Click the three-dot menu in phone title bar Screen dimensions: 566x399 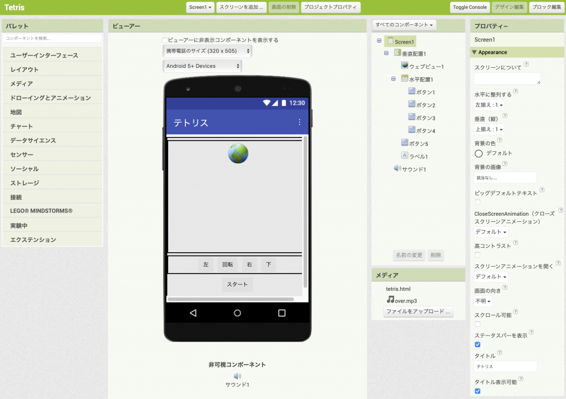tap(300, 122)
